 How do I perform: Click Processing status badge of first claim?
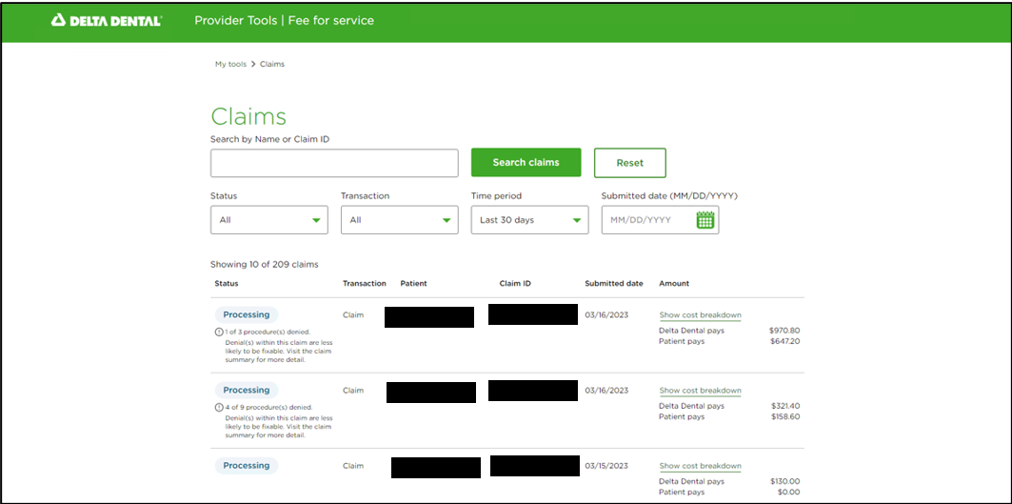(247, 314)
